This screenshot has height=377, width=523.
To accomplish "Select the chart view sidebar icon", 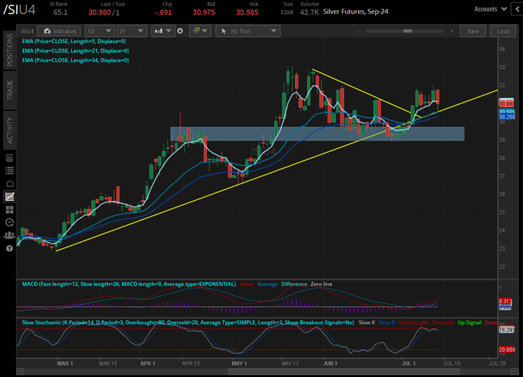I will point(9,196).
